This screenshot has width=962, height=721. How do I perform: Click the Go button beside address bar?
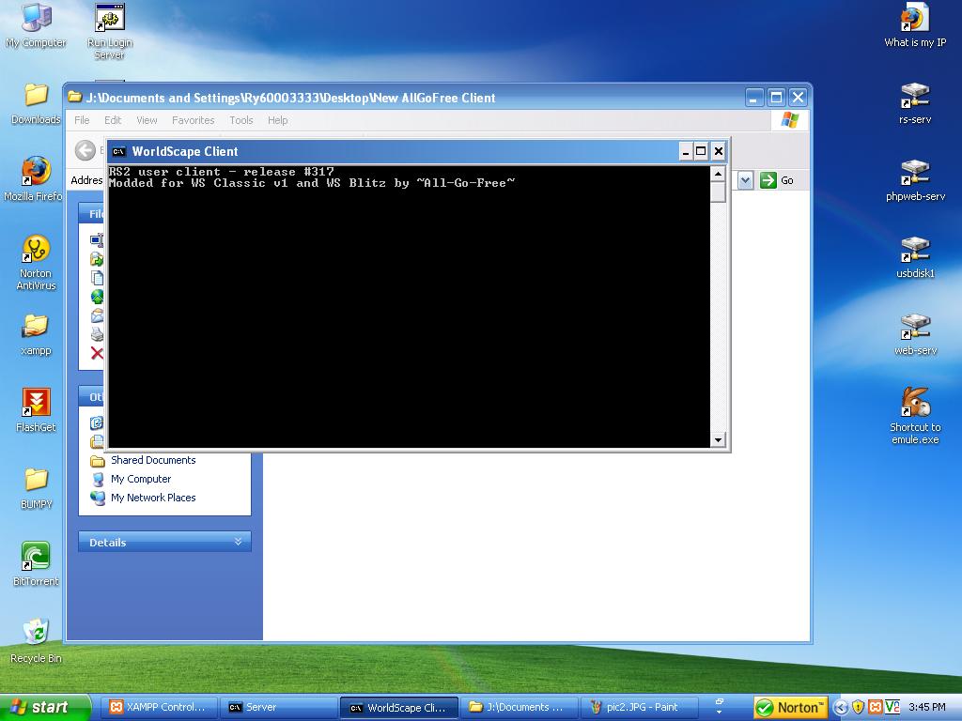tap(777, 180)
